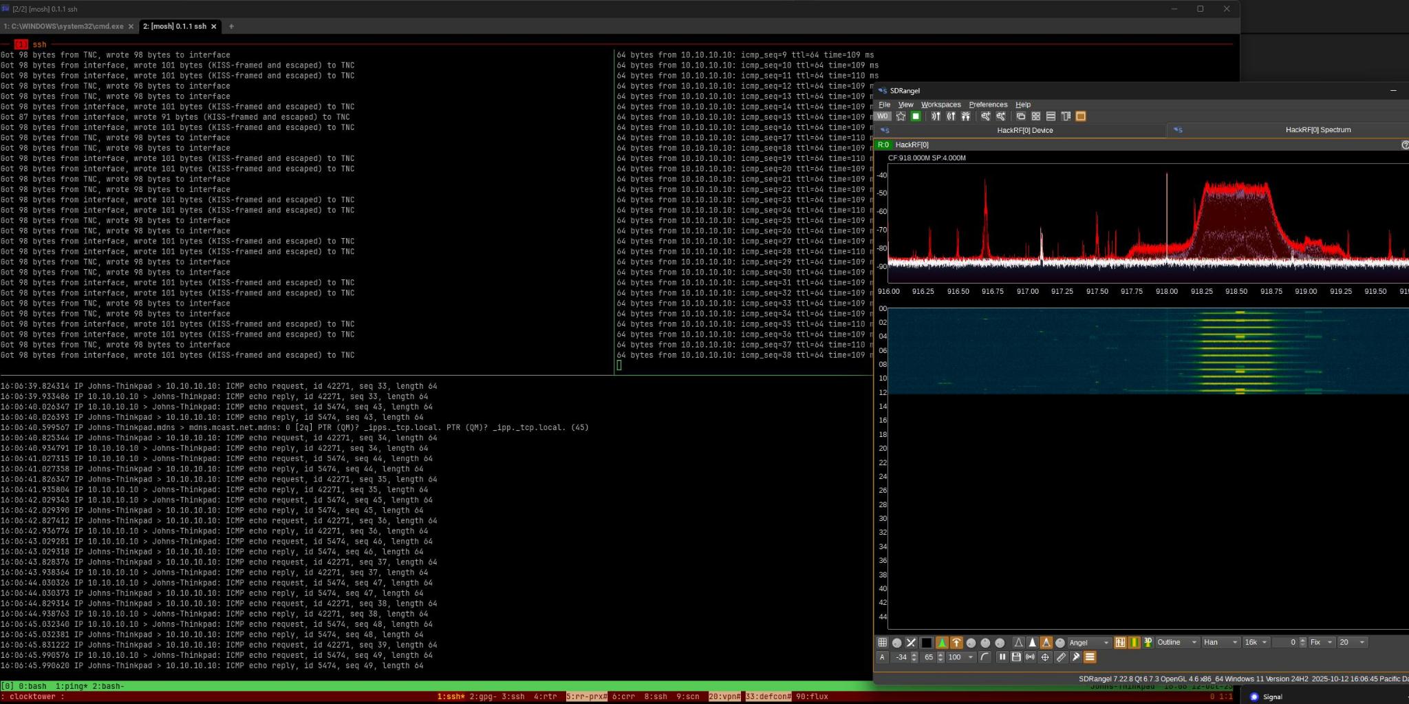
Task: Click the star presets icon in SDRangel toolbar
Action: [901, 116]
